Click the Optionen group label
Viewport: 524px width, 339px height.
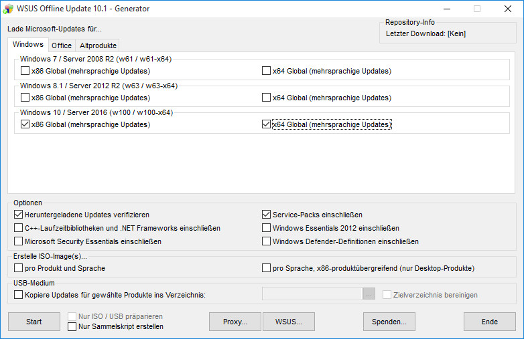[x=27, y=203]
